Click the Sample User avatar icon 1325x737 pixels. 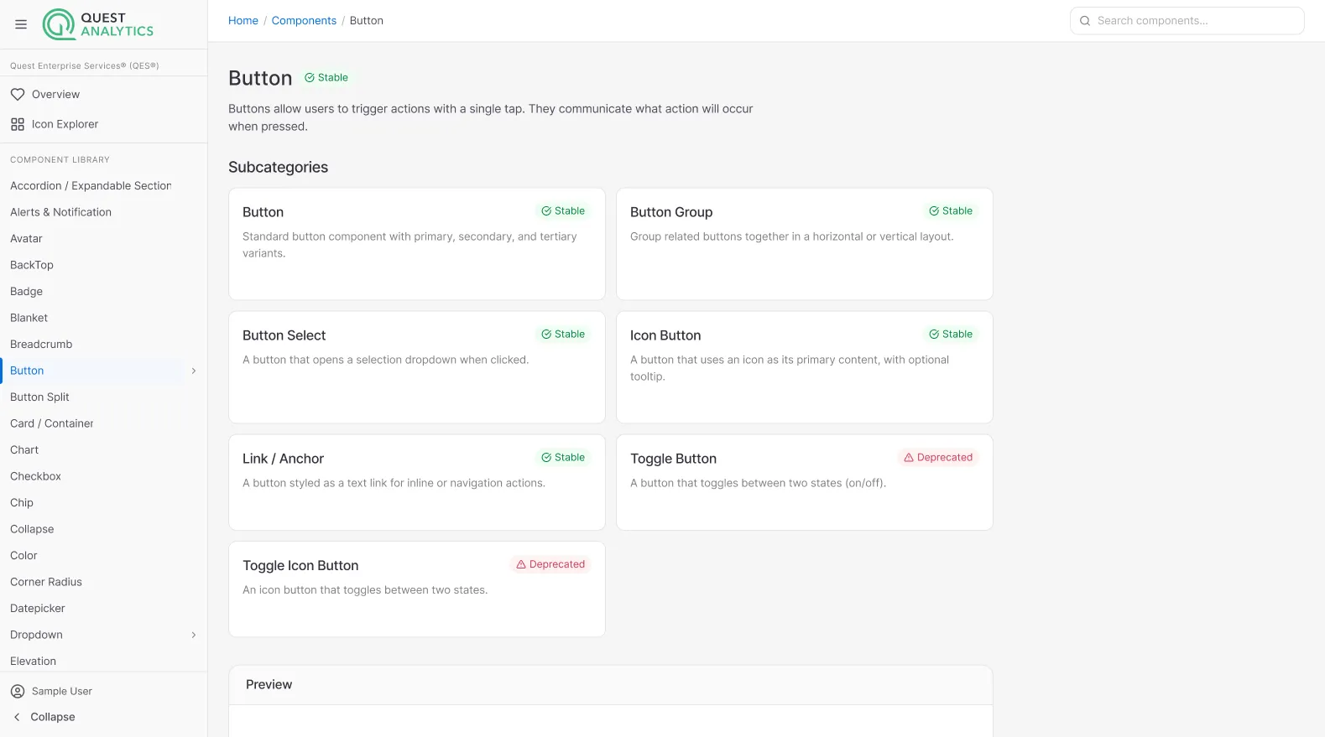[18, 692]
